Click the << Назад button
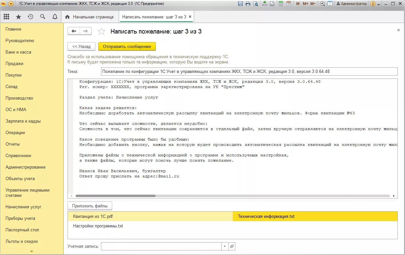Image resolution: width=405 pixels, height=255 pixels. 81,47
